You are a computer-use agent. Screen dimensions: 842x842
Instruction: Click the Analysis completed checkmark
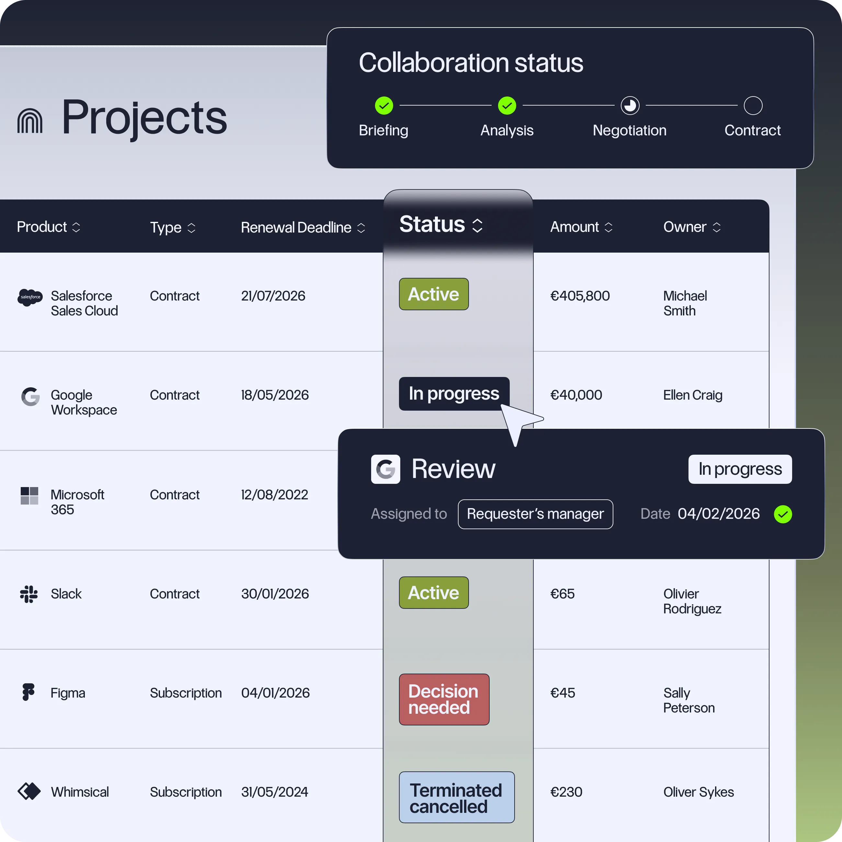pyautogui.click(x=507, y=106)
